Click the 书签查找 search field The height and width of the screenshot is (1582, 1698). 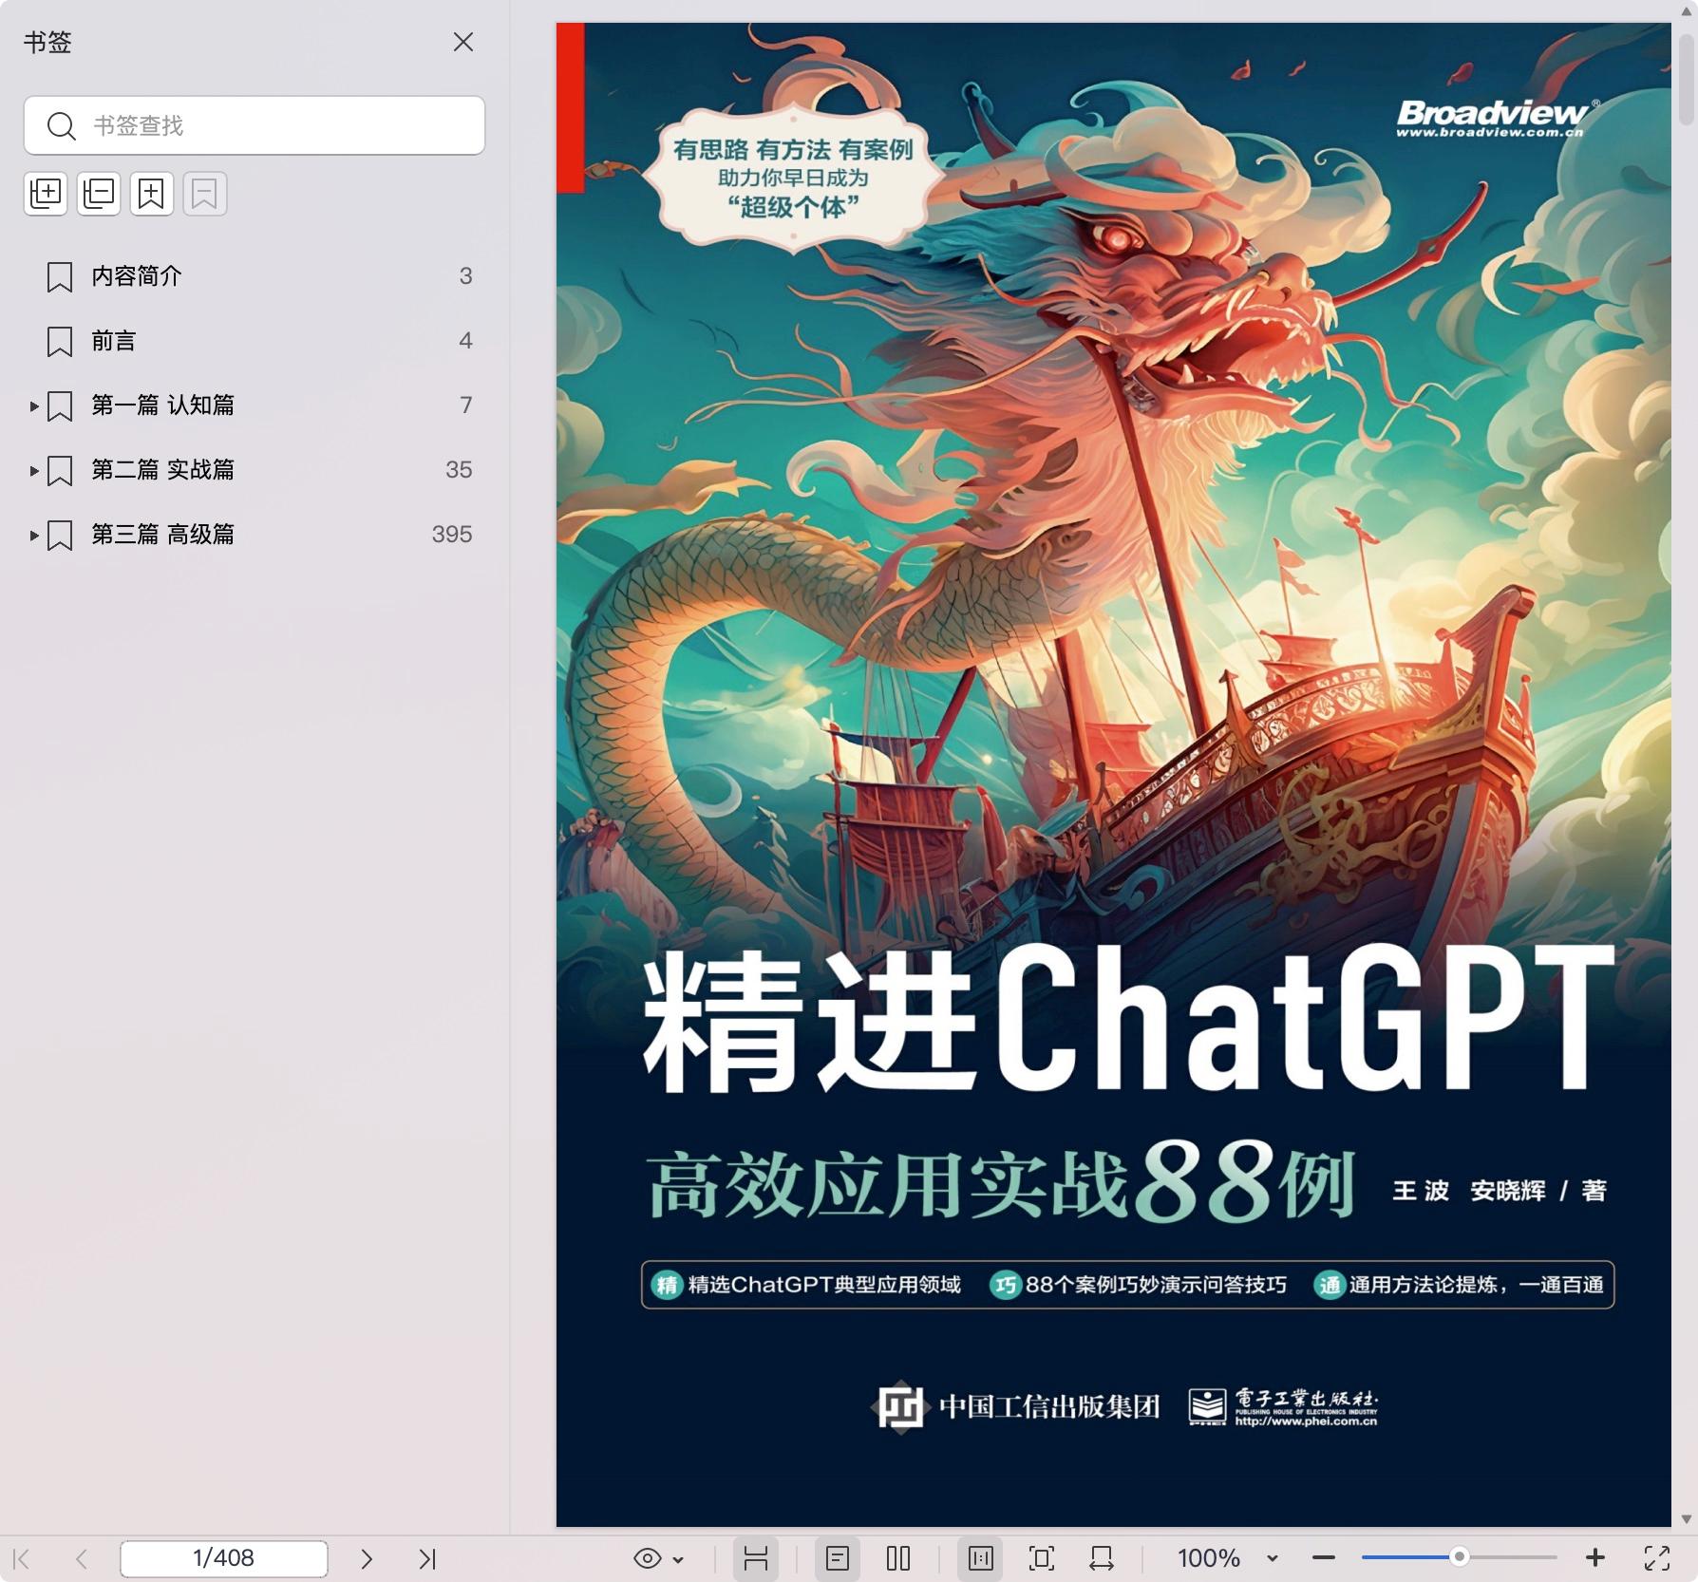(x=255, y=125)
